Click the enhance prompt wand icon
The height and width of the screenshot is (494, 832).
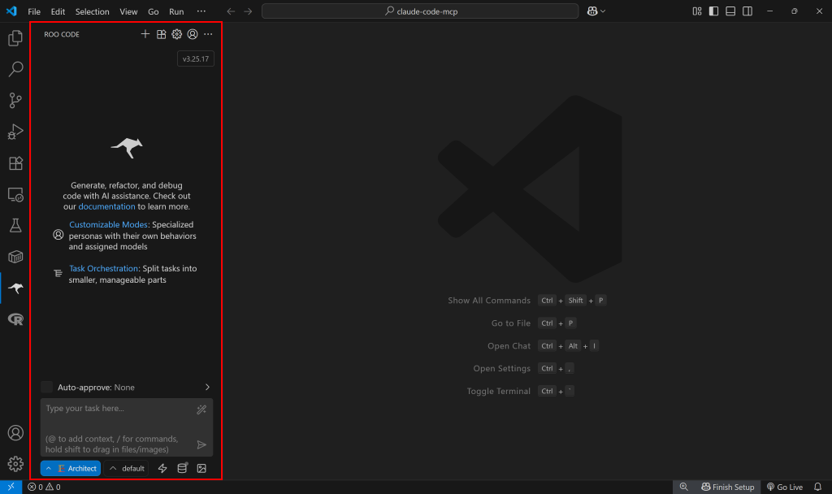[201, 409]
